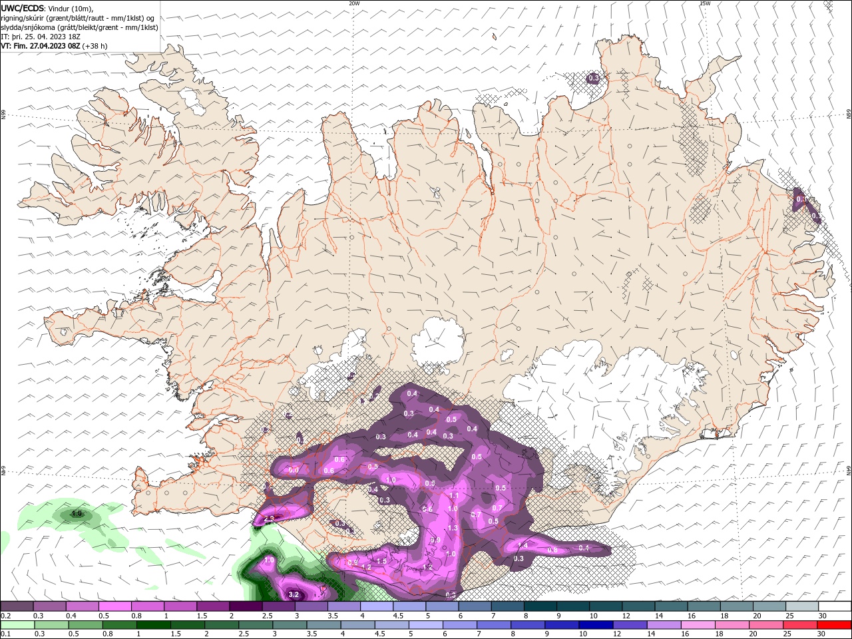The image size is (852, 639).
Task: Click the '0.4' label in upper legend row
Action: (71, 616)
